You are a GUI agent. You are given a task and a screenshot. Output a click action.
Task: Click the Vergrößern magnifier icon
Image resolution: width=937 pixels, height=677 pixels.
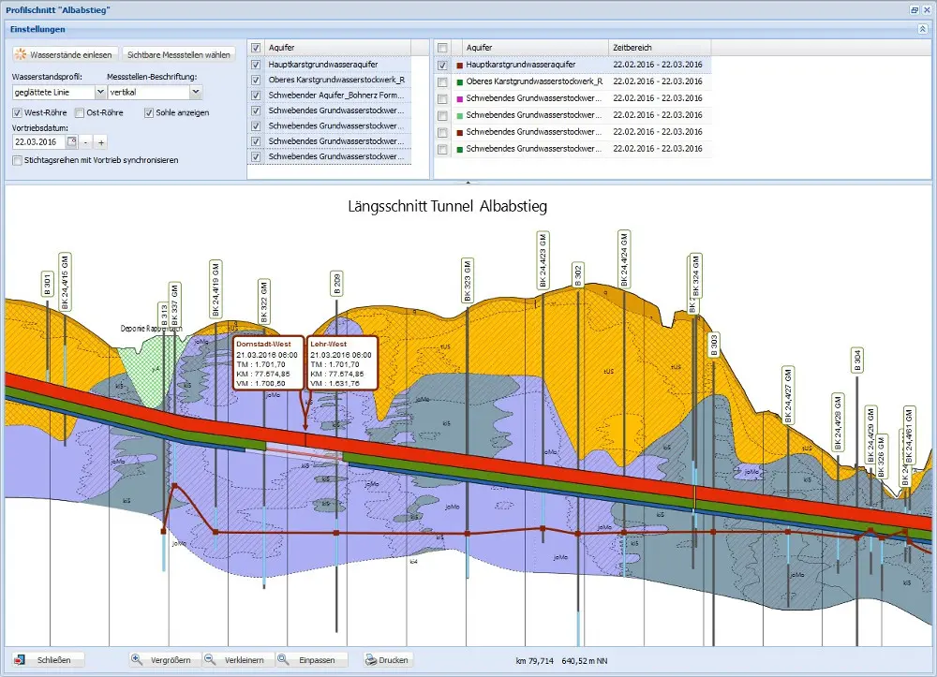point(137,660)
